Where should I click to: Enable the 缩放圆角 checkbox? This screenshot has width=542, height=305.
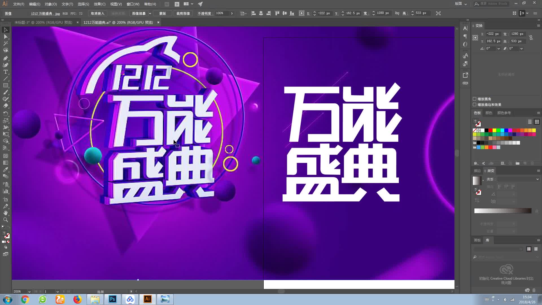tap(475, 99)
